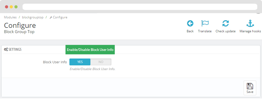Screen dimensions: 262x105
Task: Open Translate via the flag icon
Action: click(x=205, y=24)
